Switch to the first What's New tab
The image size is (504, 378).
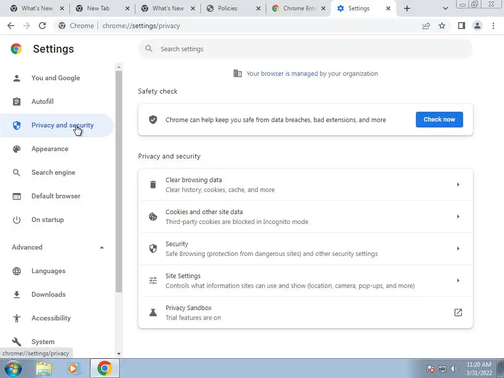tap(37, 8)
